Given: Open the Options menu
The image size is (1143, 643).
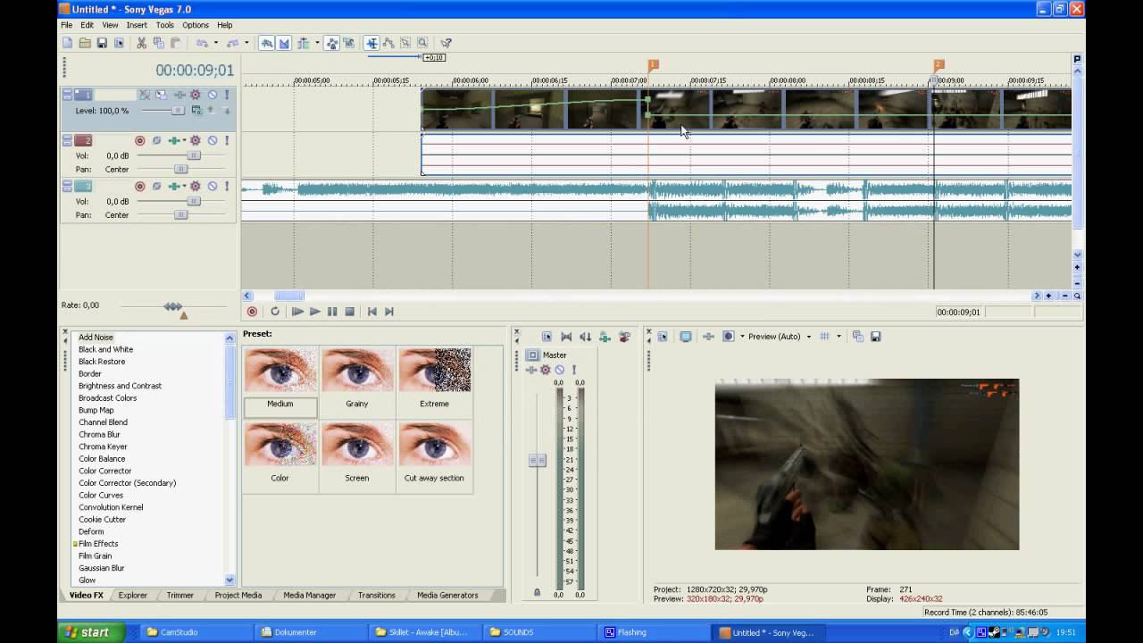Looking at the screenshot, I should pos(196,25).
